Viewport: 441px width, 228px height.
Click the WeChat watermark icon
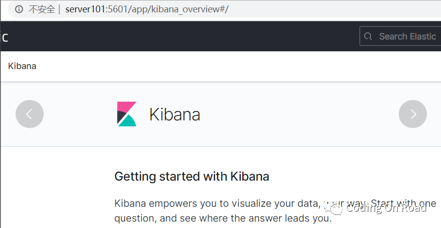click(x=336, y=208)
